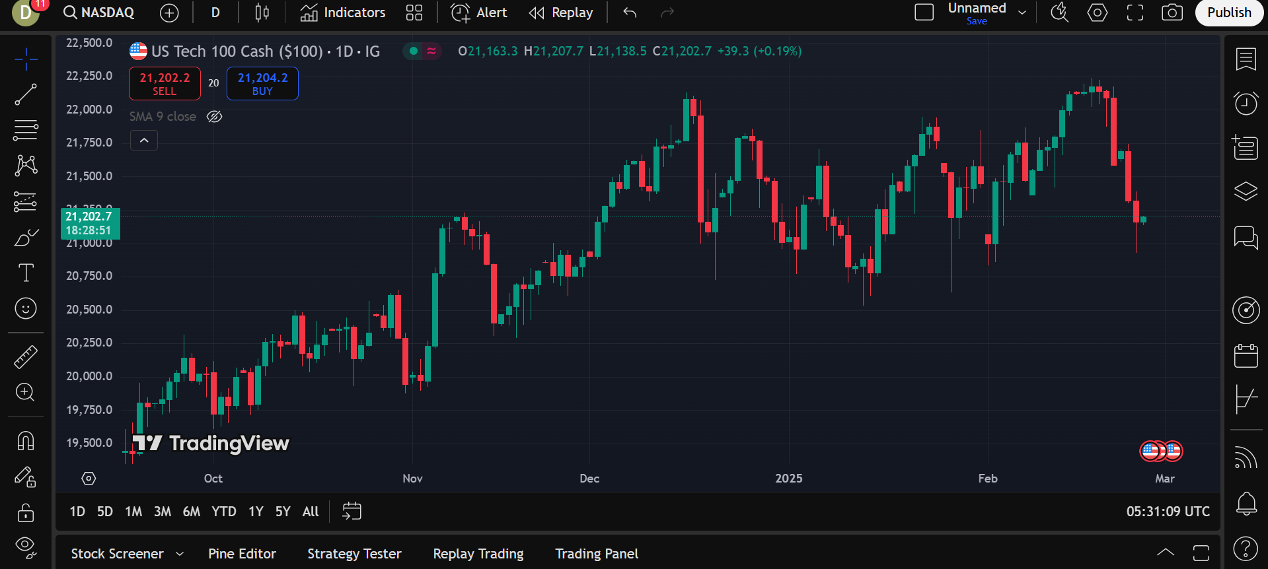Enter fullscreen mode
The image size is (1268, 569).
tap(1135, 13)
